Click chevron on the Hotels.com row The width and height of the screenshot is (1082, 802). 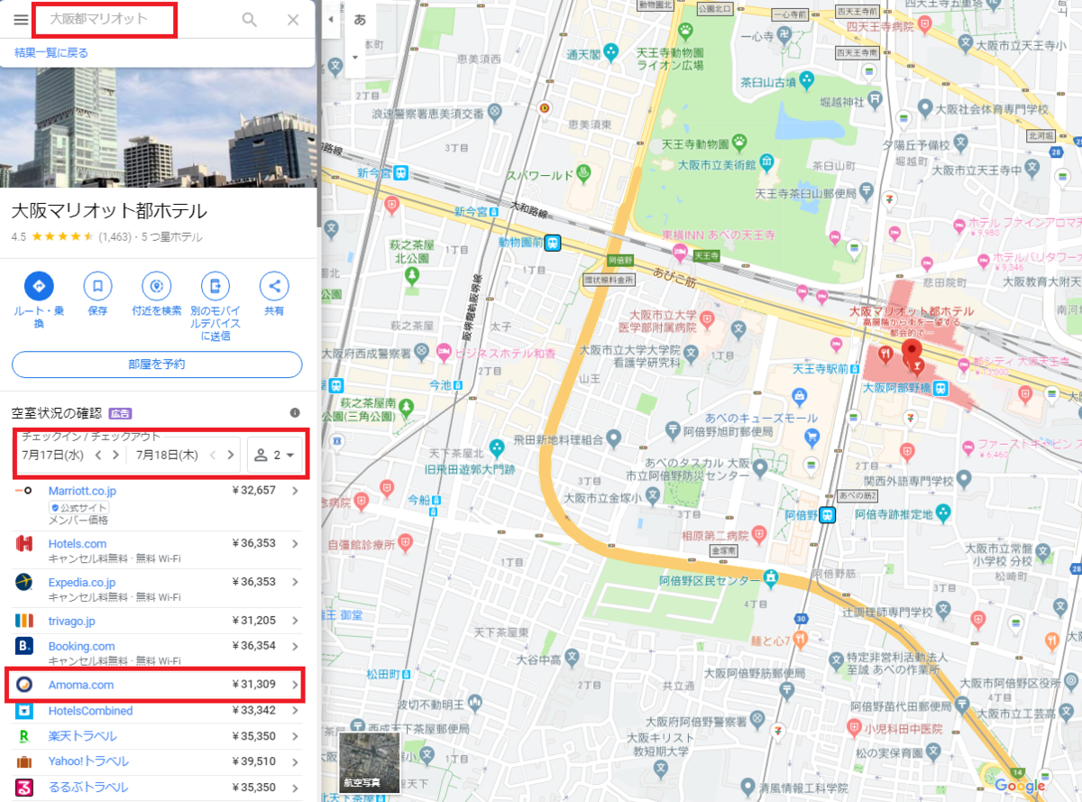tap(295, 544)
